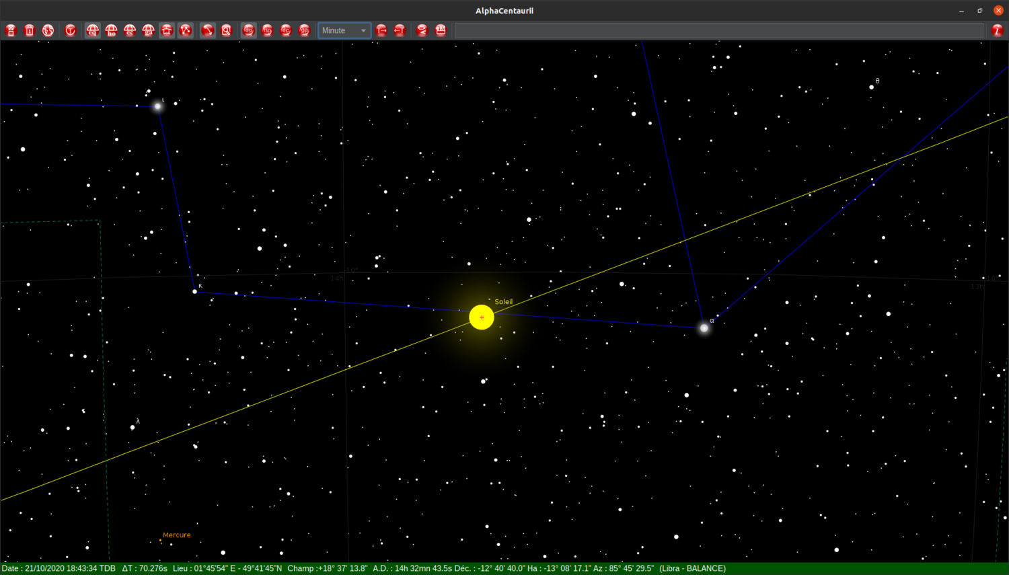Select Mercure on the star chart
This screenshot has height=575, width=1009.
(x=160, y=539)
